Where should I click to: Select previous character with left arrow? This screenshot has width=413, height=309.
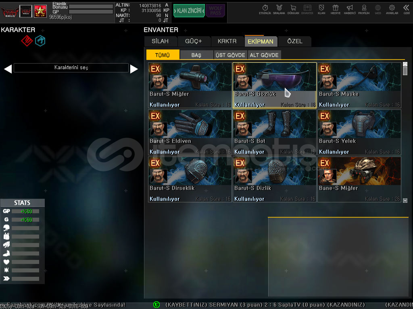tap(8, 69)
